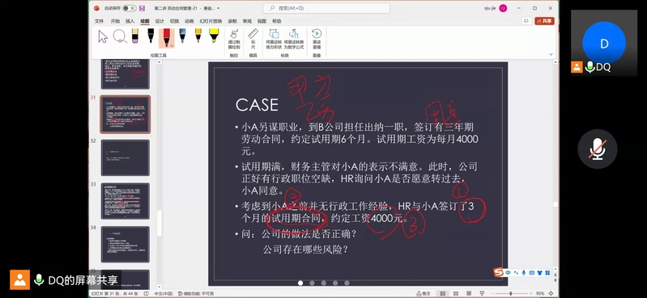This screenshot has height=298, width=647.
Task: Click the Share (共享) button
Action: (x=544, y=21)
